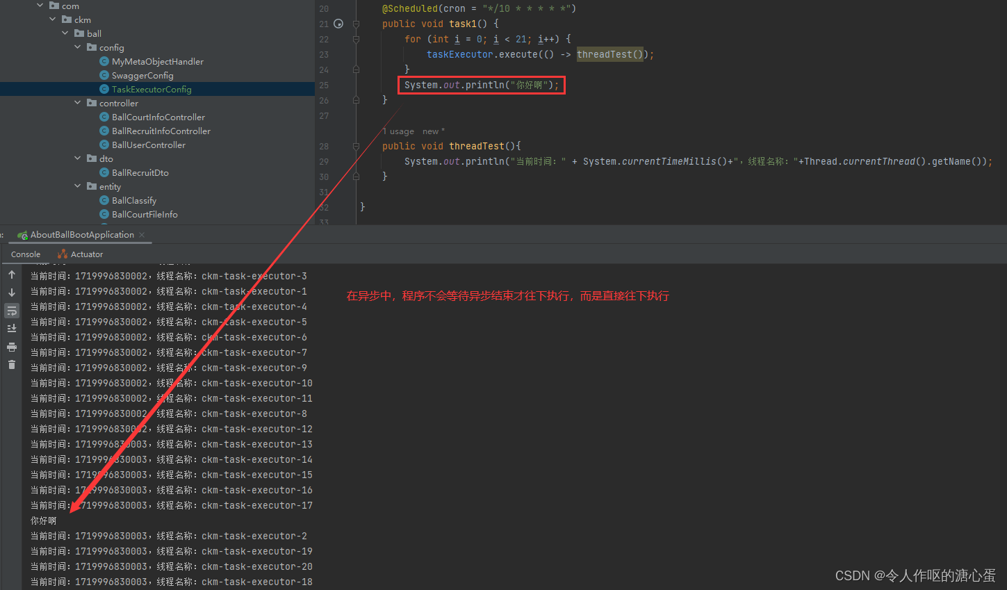Image resolution: width=1007 pixels, height=590 pixels.
Task: Click line number 25 in gutter
Action: tap(324, 85)
